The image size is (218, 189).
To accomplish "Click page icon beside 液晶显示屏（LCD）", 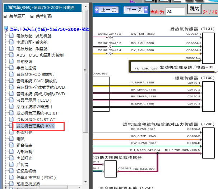I will pos(11,100).
